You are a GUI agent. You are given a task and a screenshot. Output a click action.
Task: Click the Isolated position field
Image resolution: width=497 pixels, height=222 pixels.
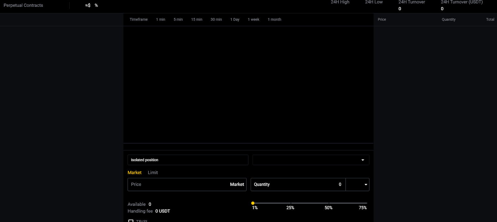[x=188, y=160]
